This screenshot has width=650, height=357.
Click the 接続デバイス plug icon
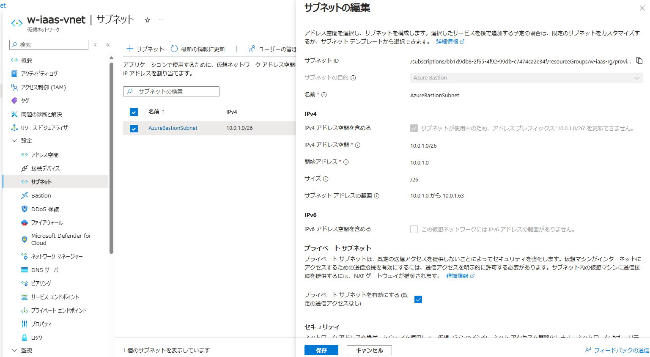pos(25,168)
